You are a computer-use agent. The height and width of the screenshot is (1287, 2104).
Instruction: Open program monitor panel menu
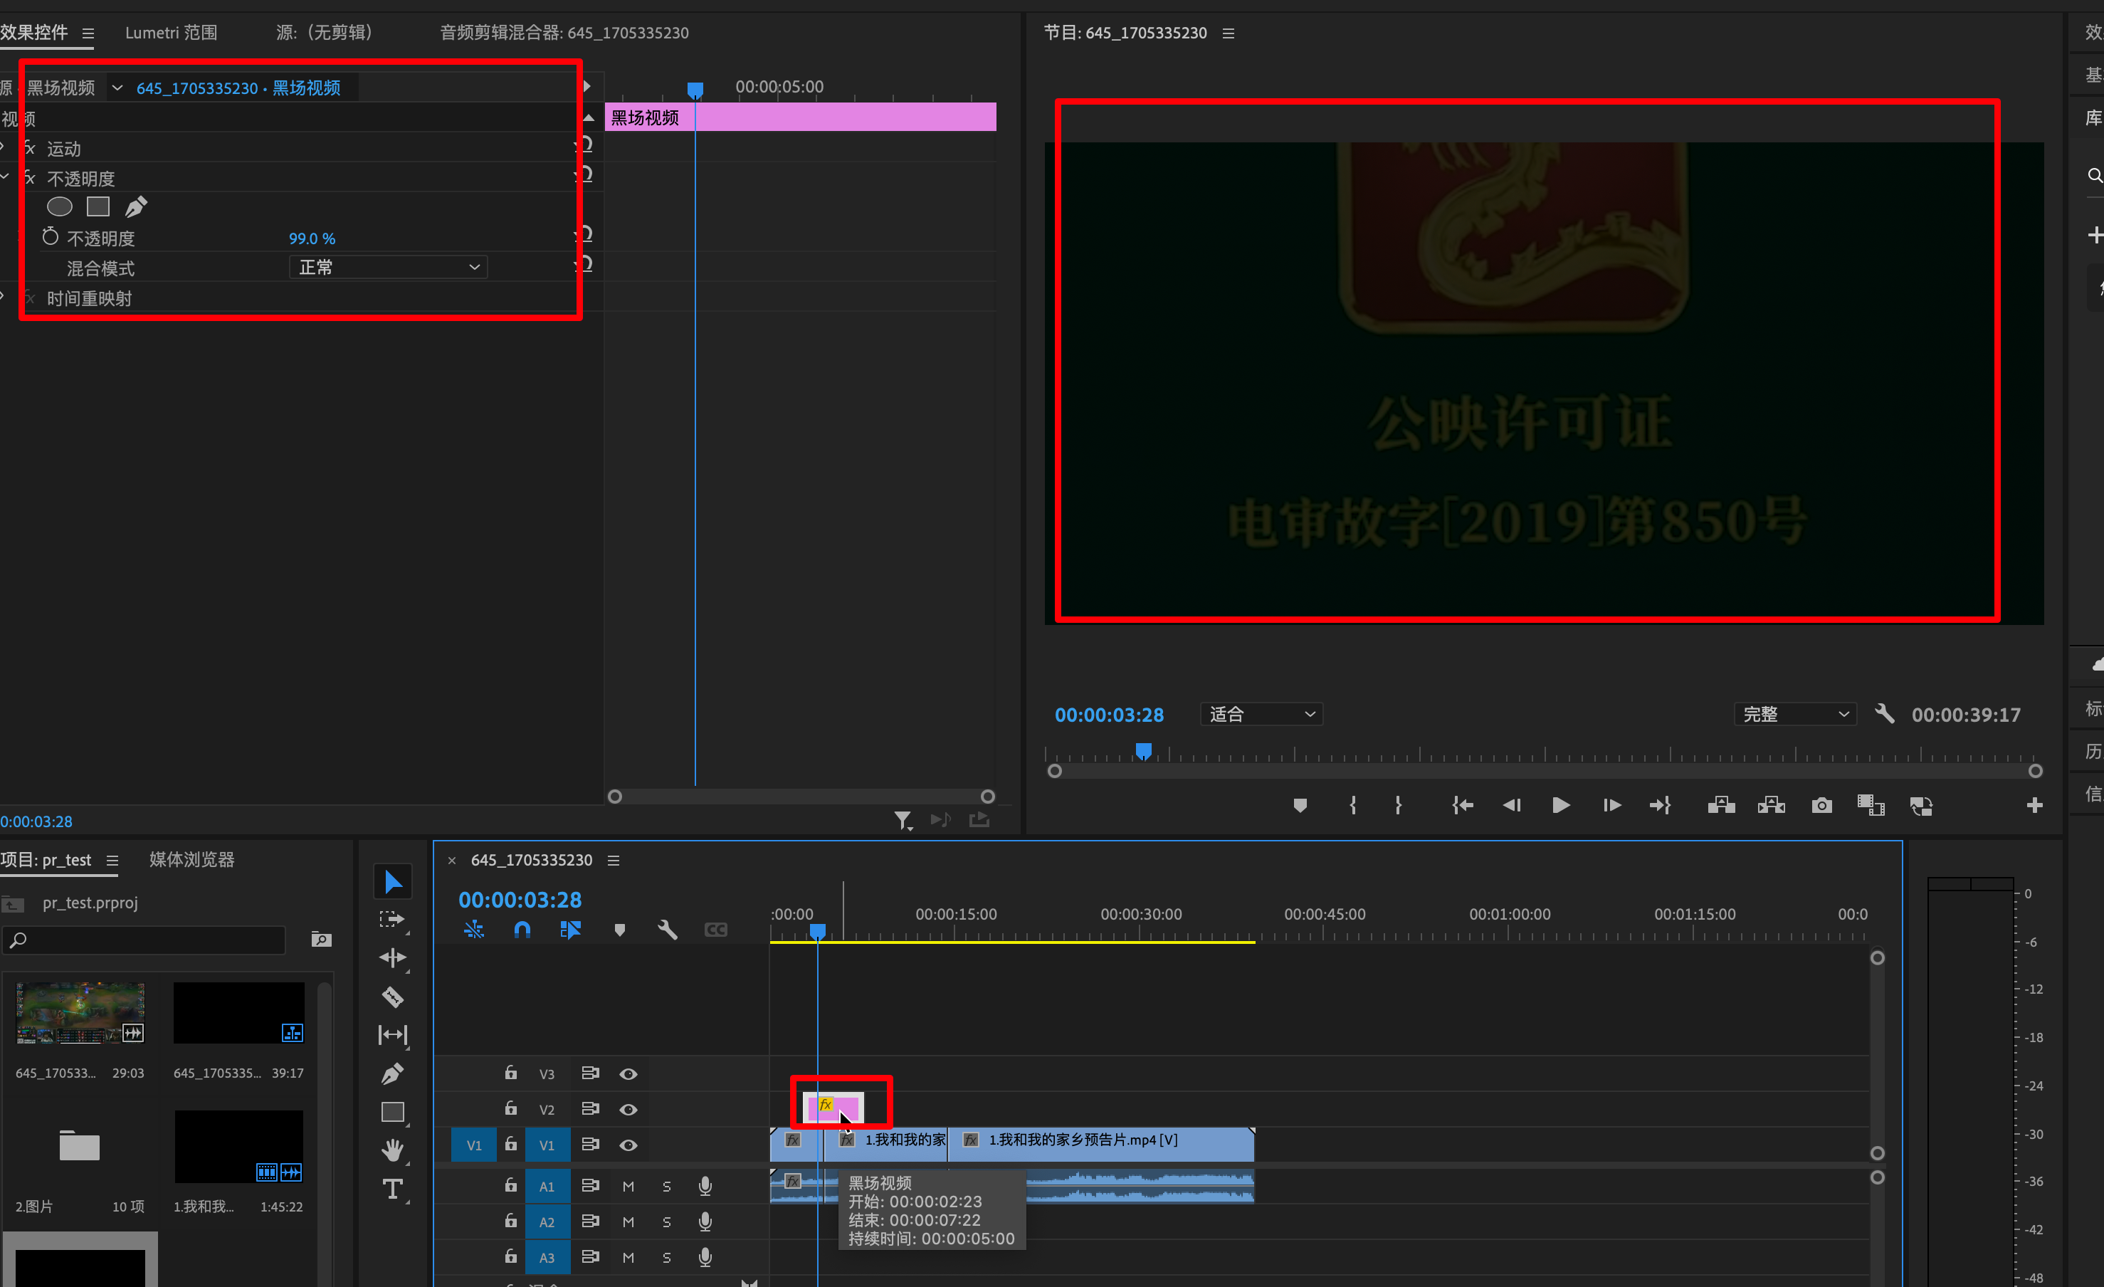click(1228, 33)
